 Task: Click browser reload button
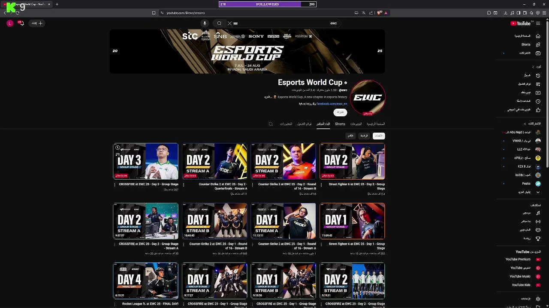[x=18, y=13]
